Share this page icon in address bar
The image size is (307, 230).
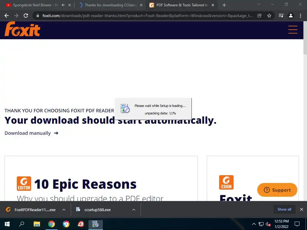[x=260, y=16]
